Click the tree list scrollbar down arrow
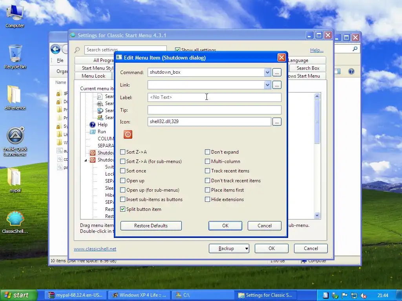Viewport: 402px width, 301px height. pos(317,216)
